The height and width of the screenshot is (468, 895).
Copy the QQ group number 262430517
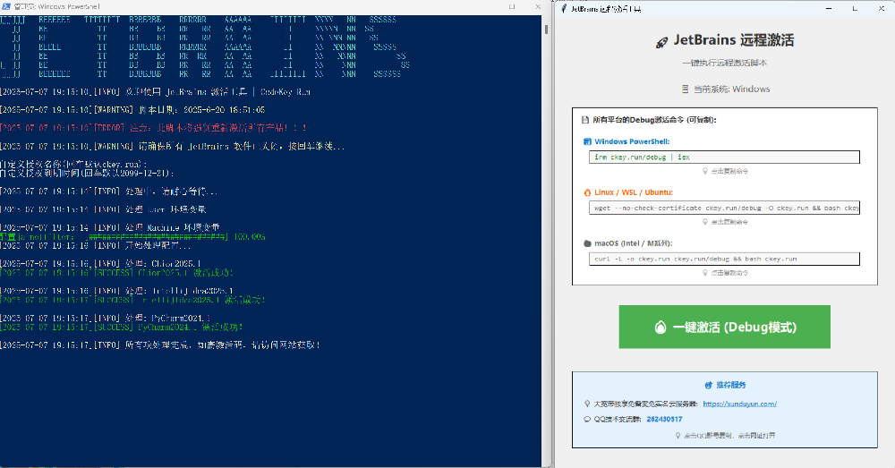pos(664,419)
